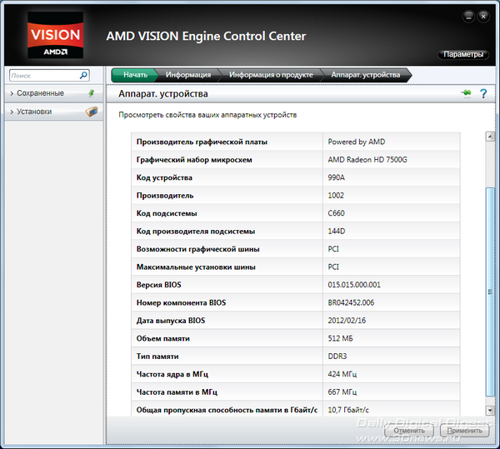Image resolution: width=500 pixels, height=449 pixels.
Task: Click the Дата выпуска BIOS label
Action: 171,320
